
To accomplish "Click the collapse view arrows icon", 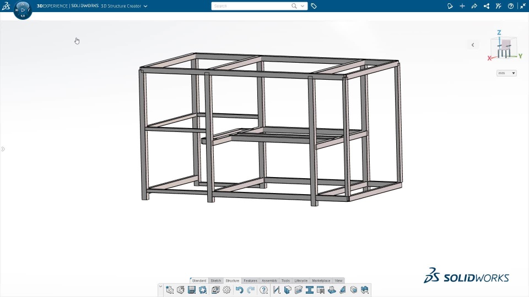I will coord(523,6).
